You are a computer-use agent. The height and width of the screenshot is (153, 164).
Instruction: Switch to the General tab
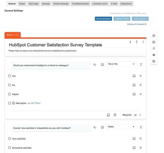[x=12, y=4]
